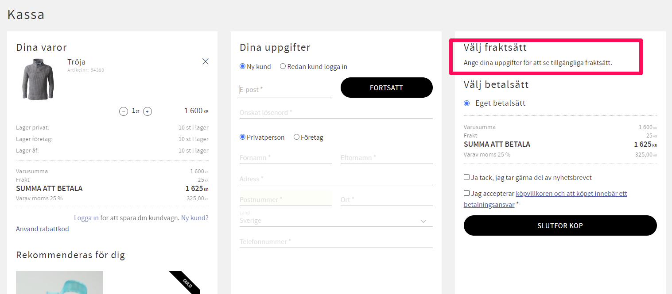This screenshot has width=672, height=294.
Task: Click Använd rabattkod link
Action: coord(43,229)
